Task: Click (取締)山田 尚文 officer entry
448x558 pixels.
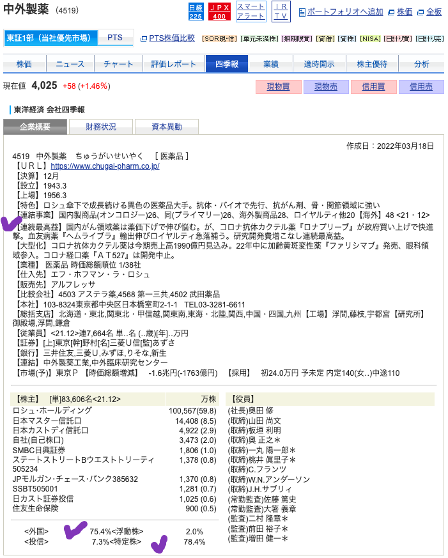Action: (x=254, y=421)
